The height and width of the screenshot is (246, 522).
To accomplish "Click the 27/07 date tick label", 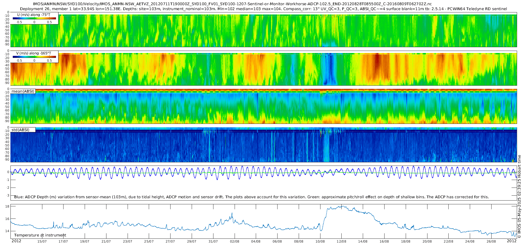I will pyautogui.click(x=170, y=241).
